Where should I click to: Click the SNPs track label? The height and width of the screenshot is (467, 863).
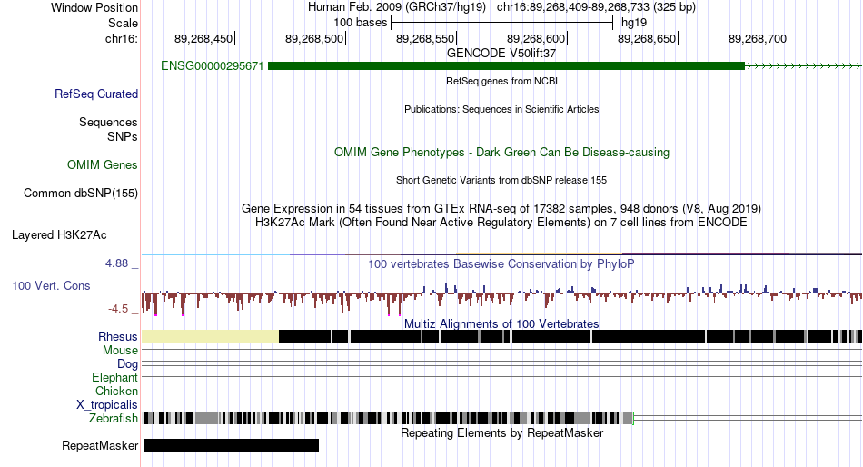click(x=123, y=136)
